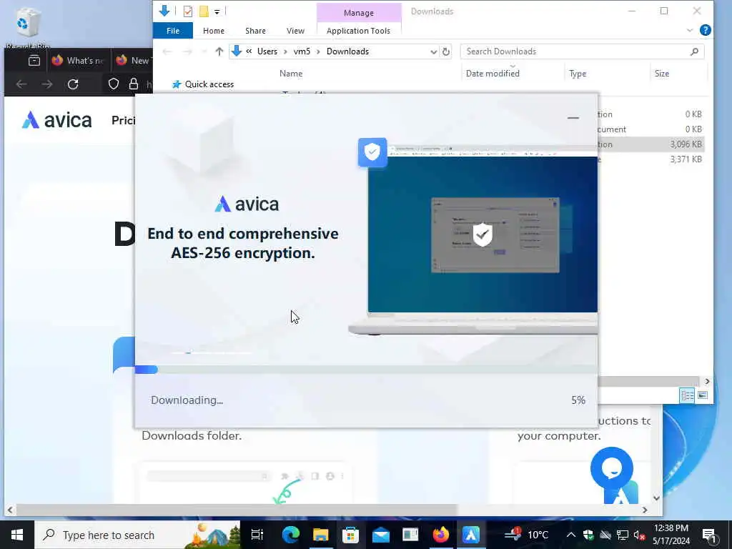
Task: Switch Explorer to Details view icon
Action: click(687, 395)
